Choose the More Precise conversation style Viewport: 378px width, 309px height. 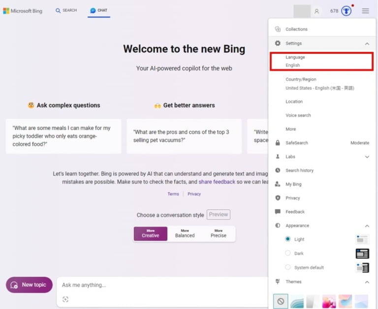tap(219, 234)
